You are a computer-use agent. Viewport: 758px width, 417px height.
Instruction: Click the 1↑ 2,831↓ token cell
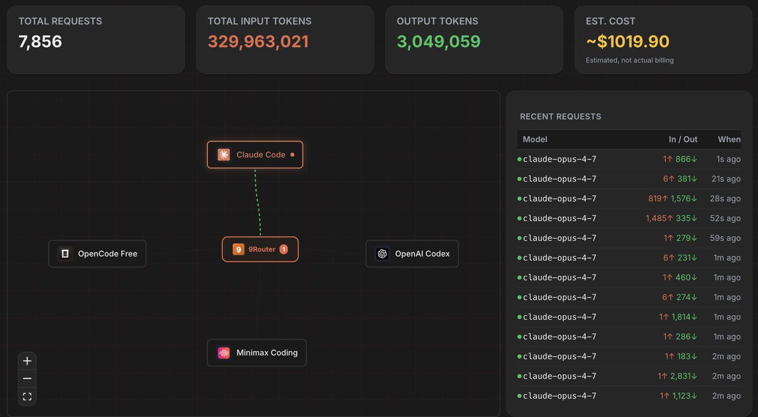678,376
